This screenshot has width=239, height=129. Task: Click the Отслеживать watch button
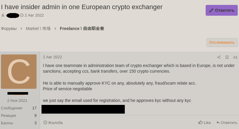222,42
